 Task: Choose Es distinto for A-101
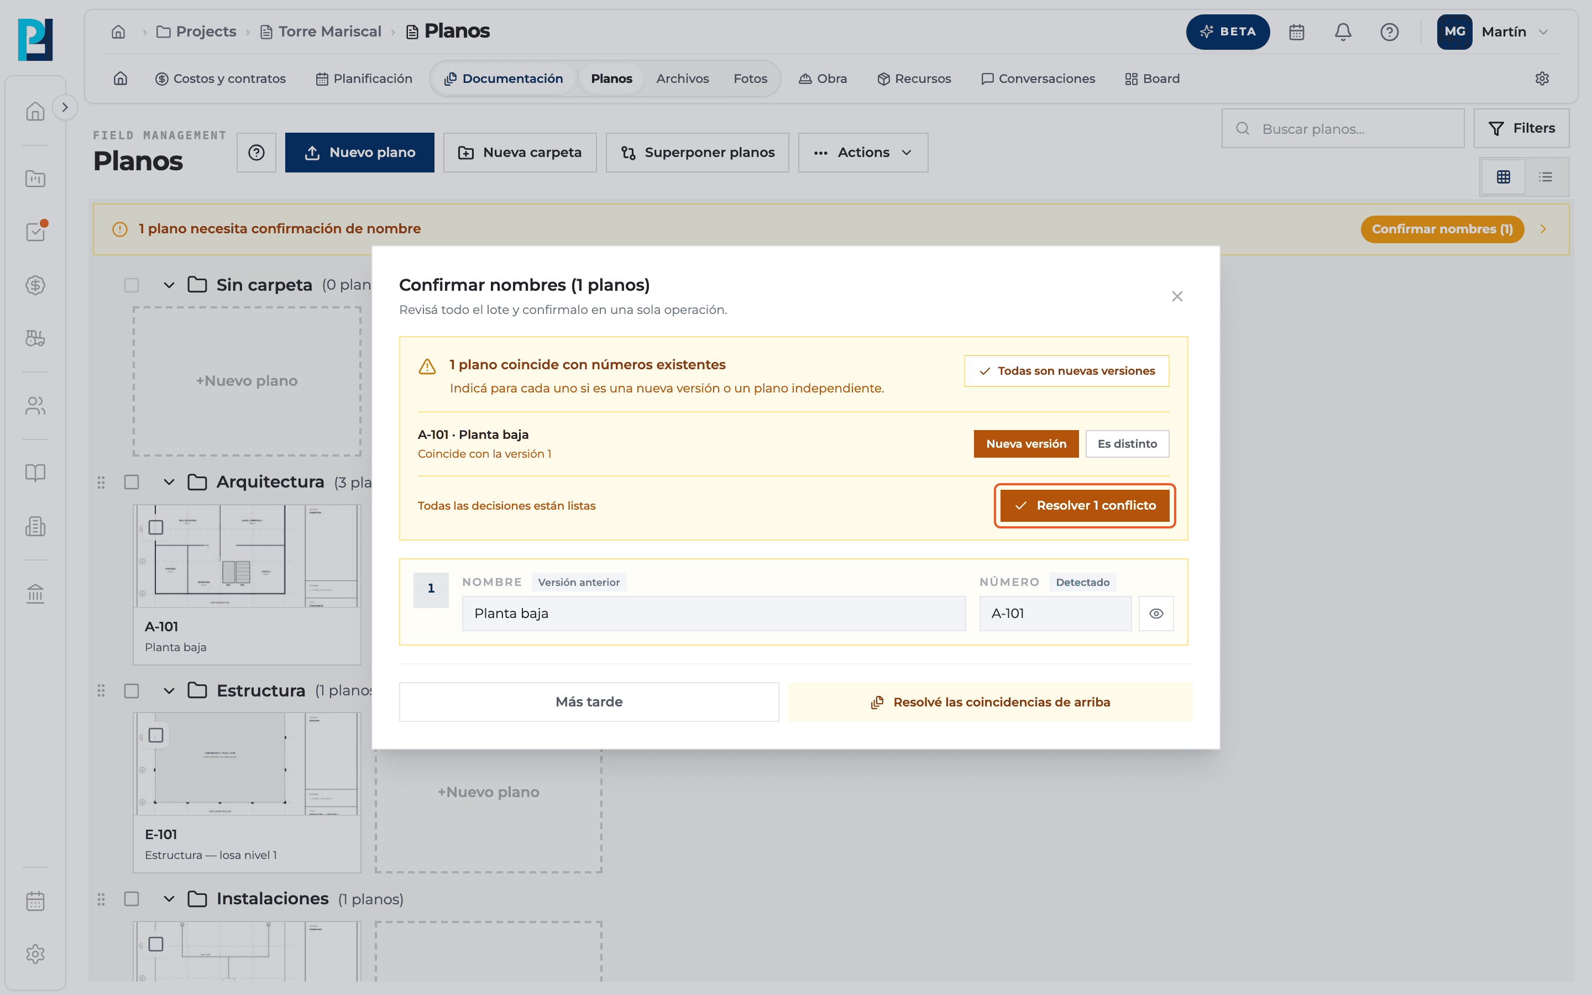pyautogui.click(x=1127, y=443)
